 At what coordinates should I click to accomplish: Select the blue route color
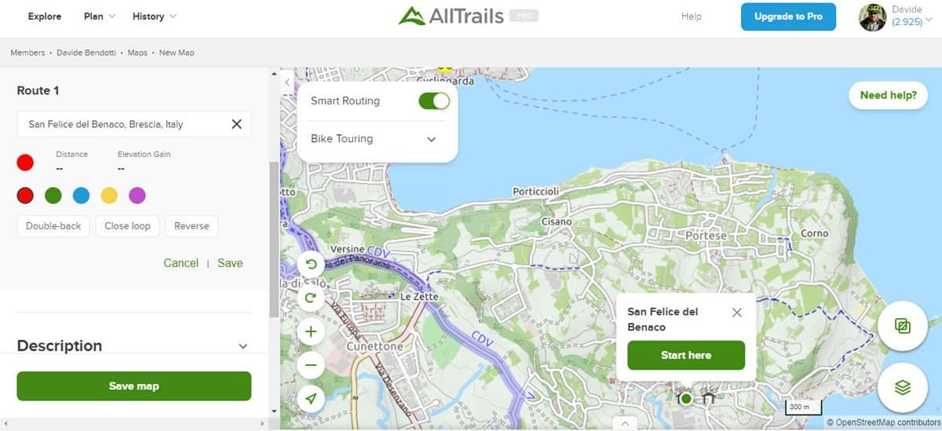pos(81,195)
